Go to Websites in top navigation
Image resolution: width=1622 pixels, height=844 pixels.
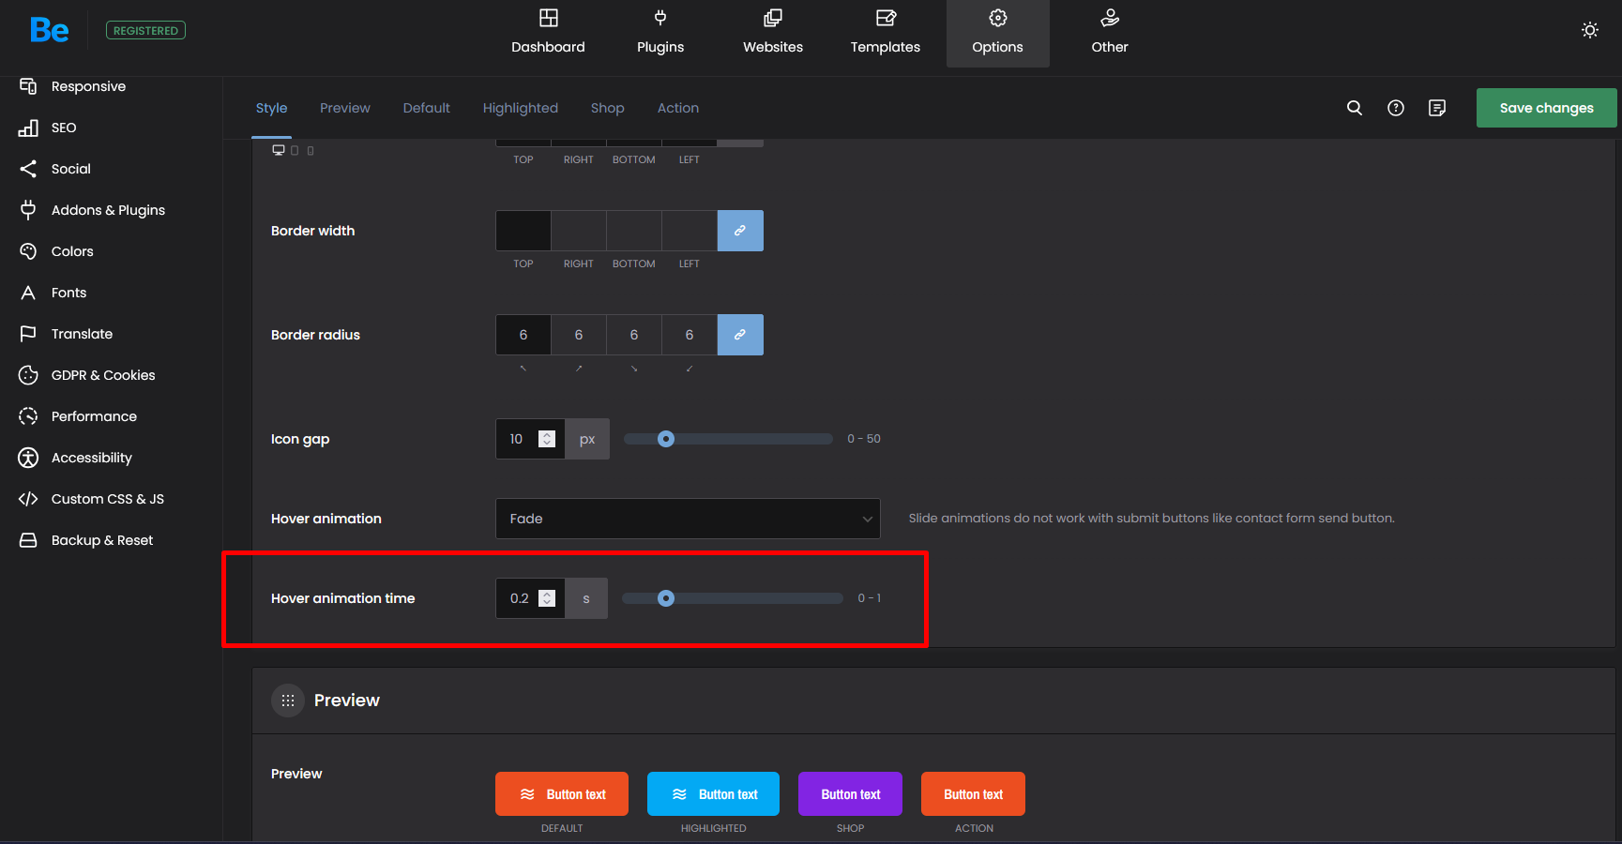[x=773, y=34]
